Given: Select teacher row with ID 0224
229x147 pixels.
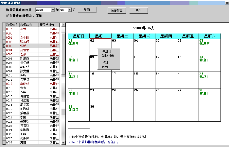Looking at the screenshot, I should coord(31,130).
